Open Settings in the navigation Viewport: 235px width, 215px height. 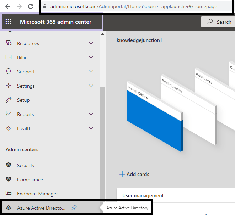[x=50, y=86]
